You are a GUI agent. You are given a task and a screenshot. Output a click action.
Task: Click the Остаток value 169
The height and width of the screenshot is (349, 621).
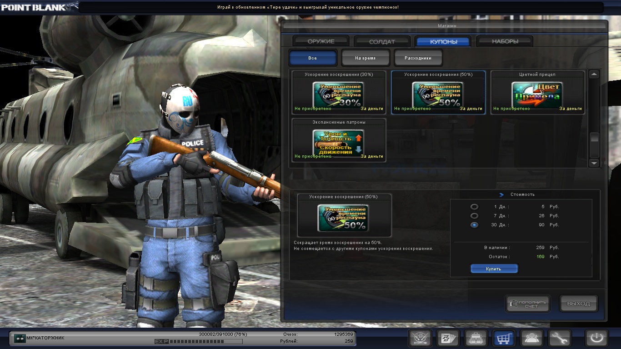[541, 257]
